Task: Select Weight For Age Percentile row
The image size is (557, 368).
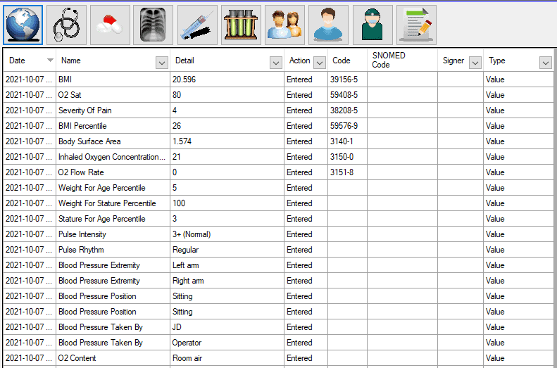Action: click(279, 188)
